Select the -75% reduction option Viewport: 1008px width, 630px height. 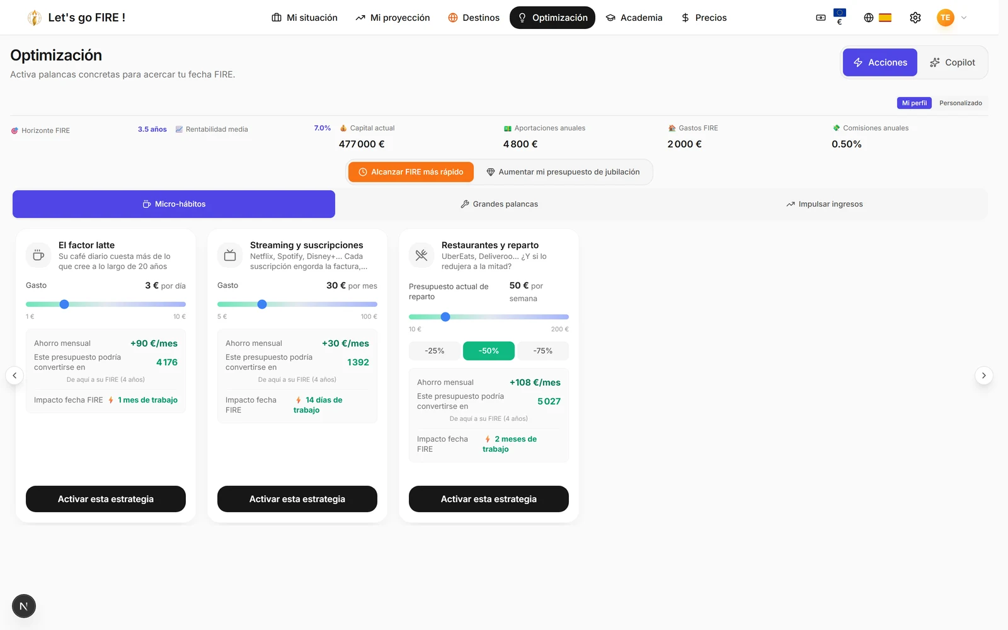pos(543,351)
